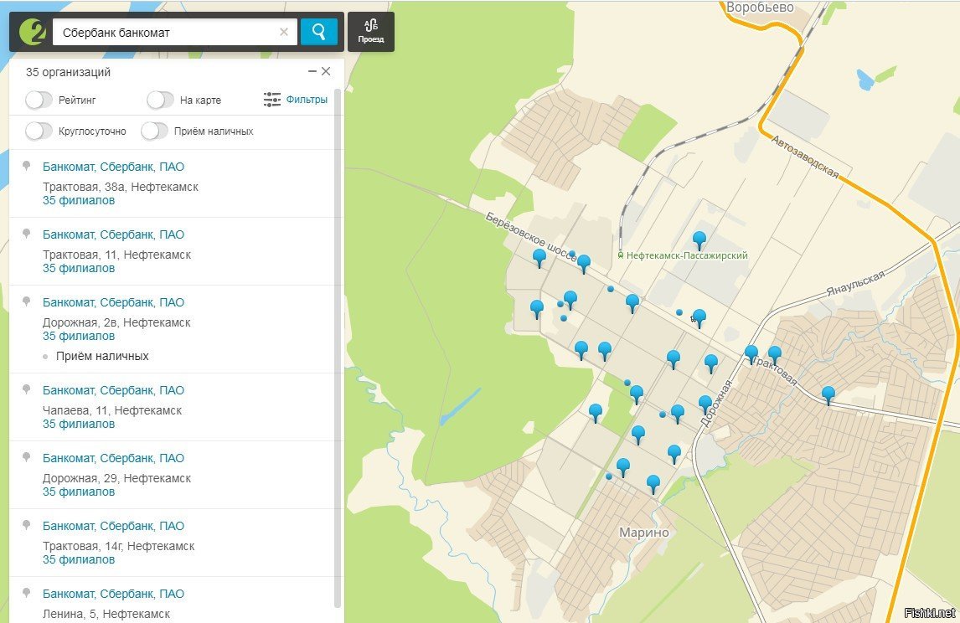Click the address Трактовая, 14г, Нефтекамск
Screen dimensions: 960x623
pos(119,547)
